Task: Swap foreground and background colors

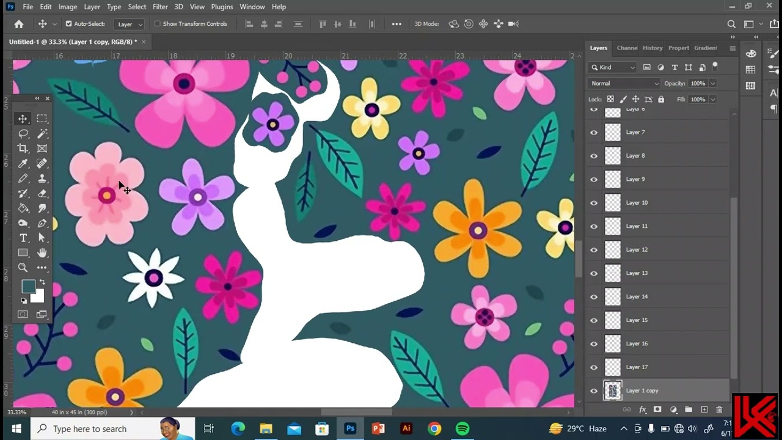Action: click(42, 282)
